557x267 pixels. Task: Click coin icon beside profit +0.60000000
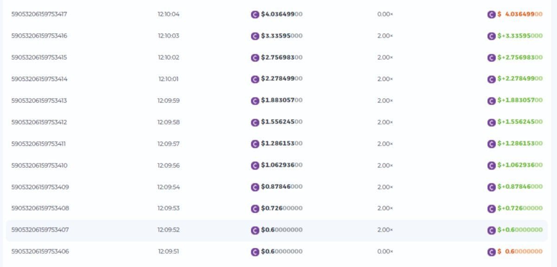pos(491,230)
